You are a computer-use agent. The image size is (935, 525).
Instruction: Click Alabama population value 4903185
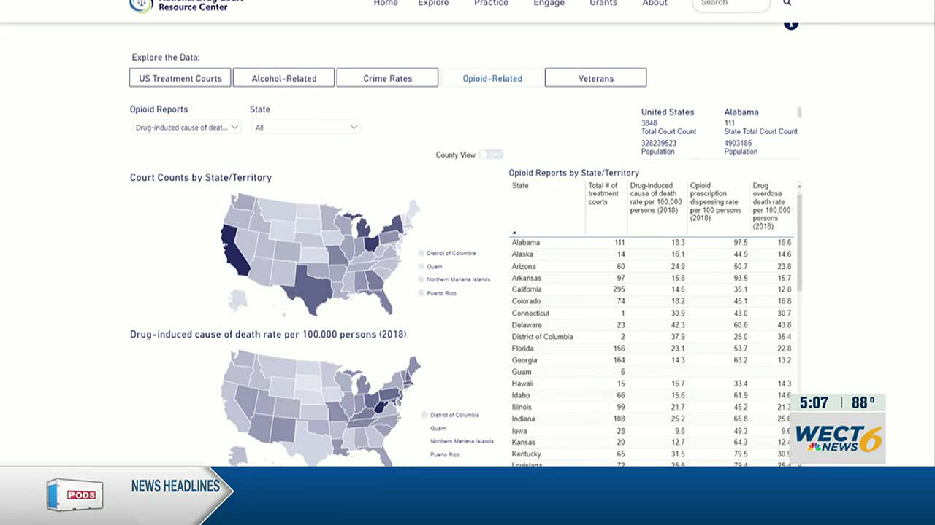[x=738, y=144]
